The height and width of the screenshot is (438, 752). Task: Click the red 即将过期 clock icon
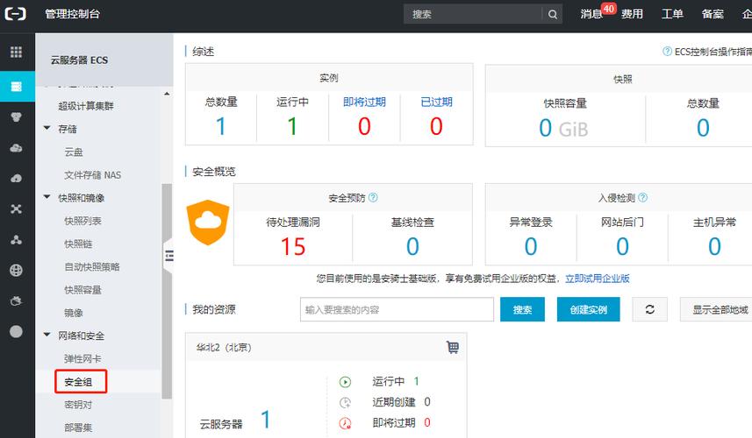[345, 423]
